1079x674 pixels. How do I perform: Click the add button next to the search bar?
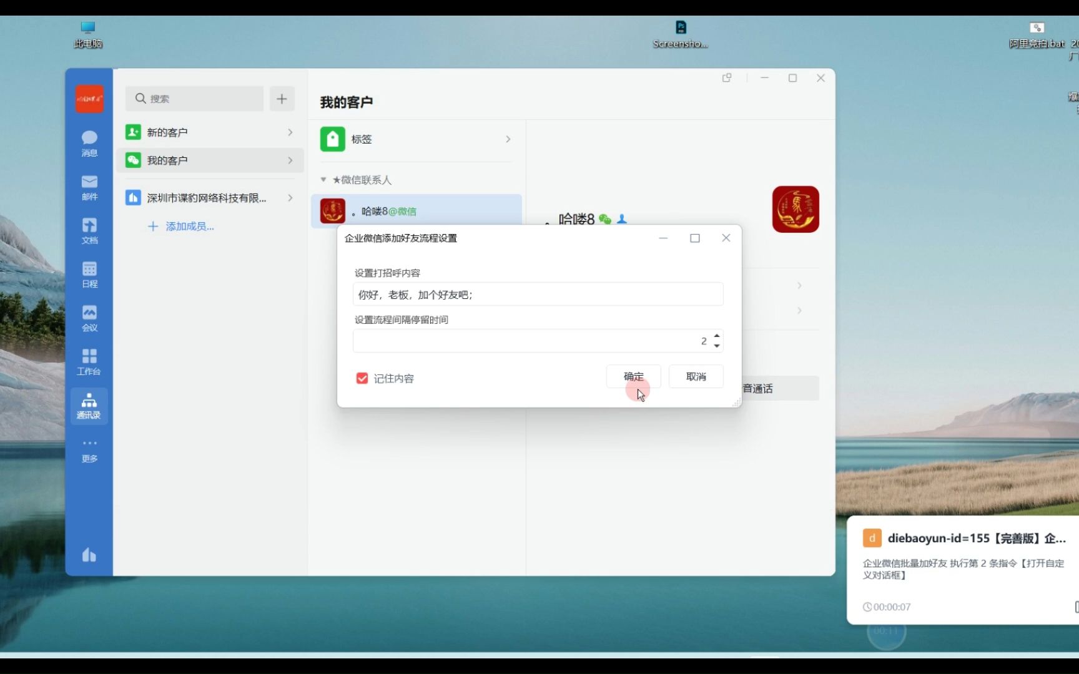pos(282,99)
